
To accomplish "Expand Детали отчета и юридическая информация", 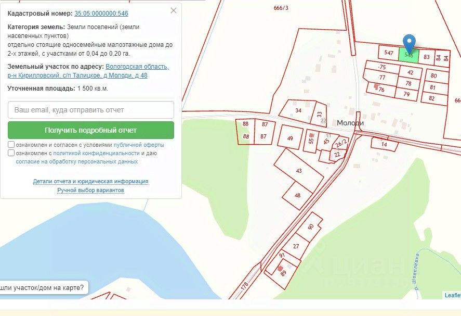I will tap(90, 181).
